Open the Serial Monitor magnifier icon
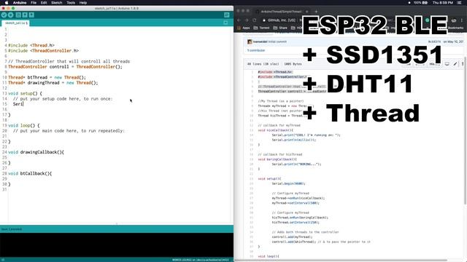 click(227, 15)
